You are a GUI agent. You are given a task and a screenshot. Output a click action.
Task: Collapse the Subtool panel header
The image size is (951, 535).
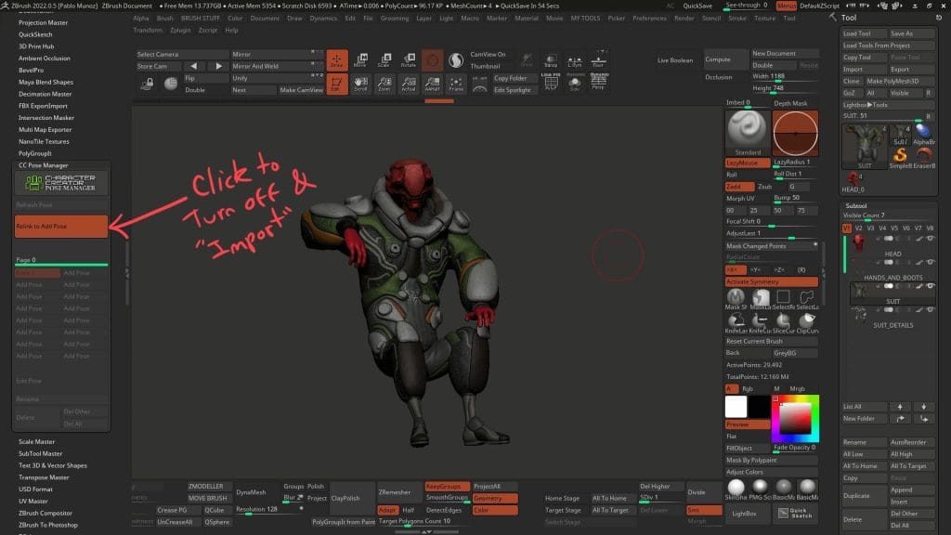856,205
